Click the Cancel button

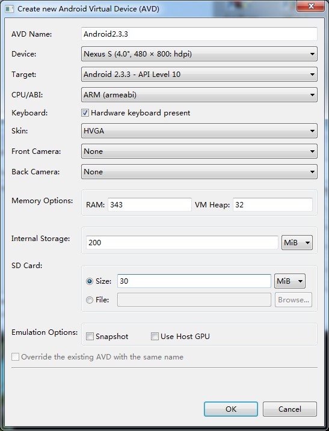pyautogui.click(x=290, y=409)
